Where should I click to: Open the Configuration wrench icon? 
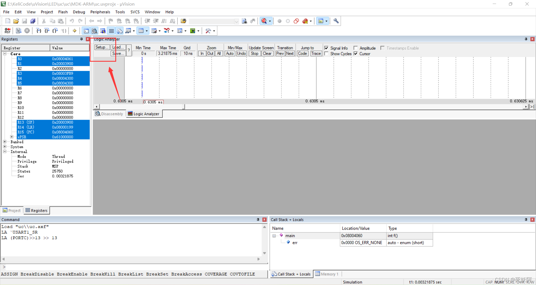click(x=336, y=21)
